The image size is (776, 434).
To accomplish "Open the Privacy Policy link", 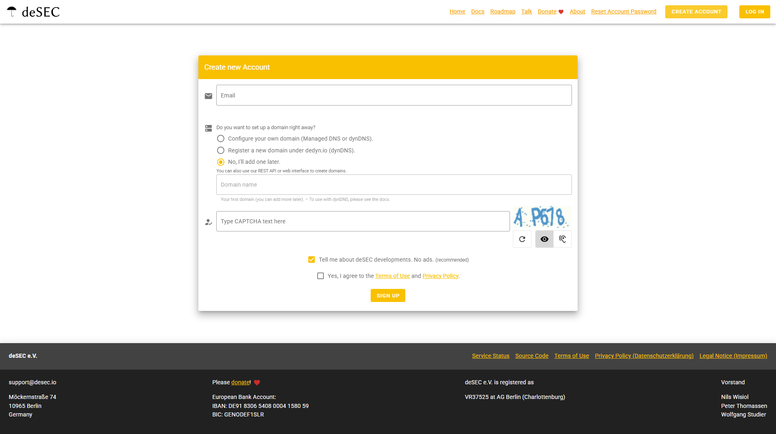I will coord(440,276).
